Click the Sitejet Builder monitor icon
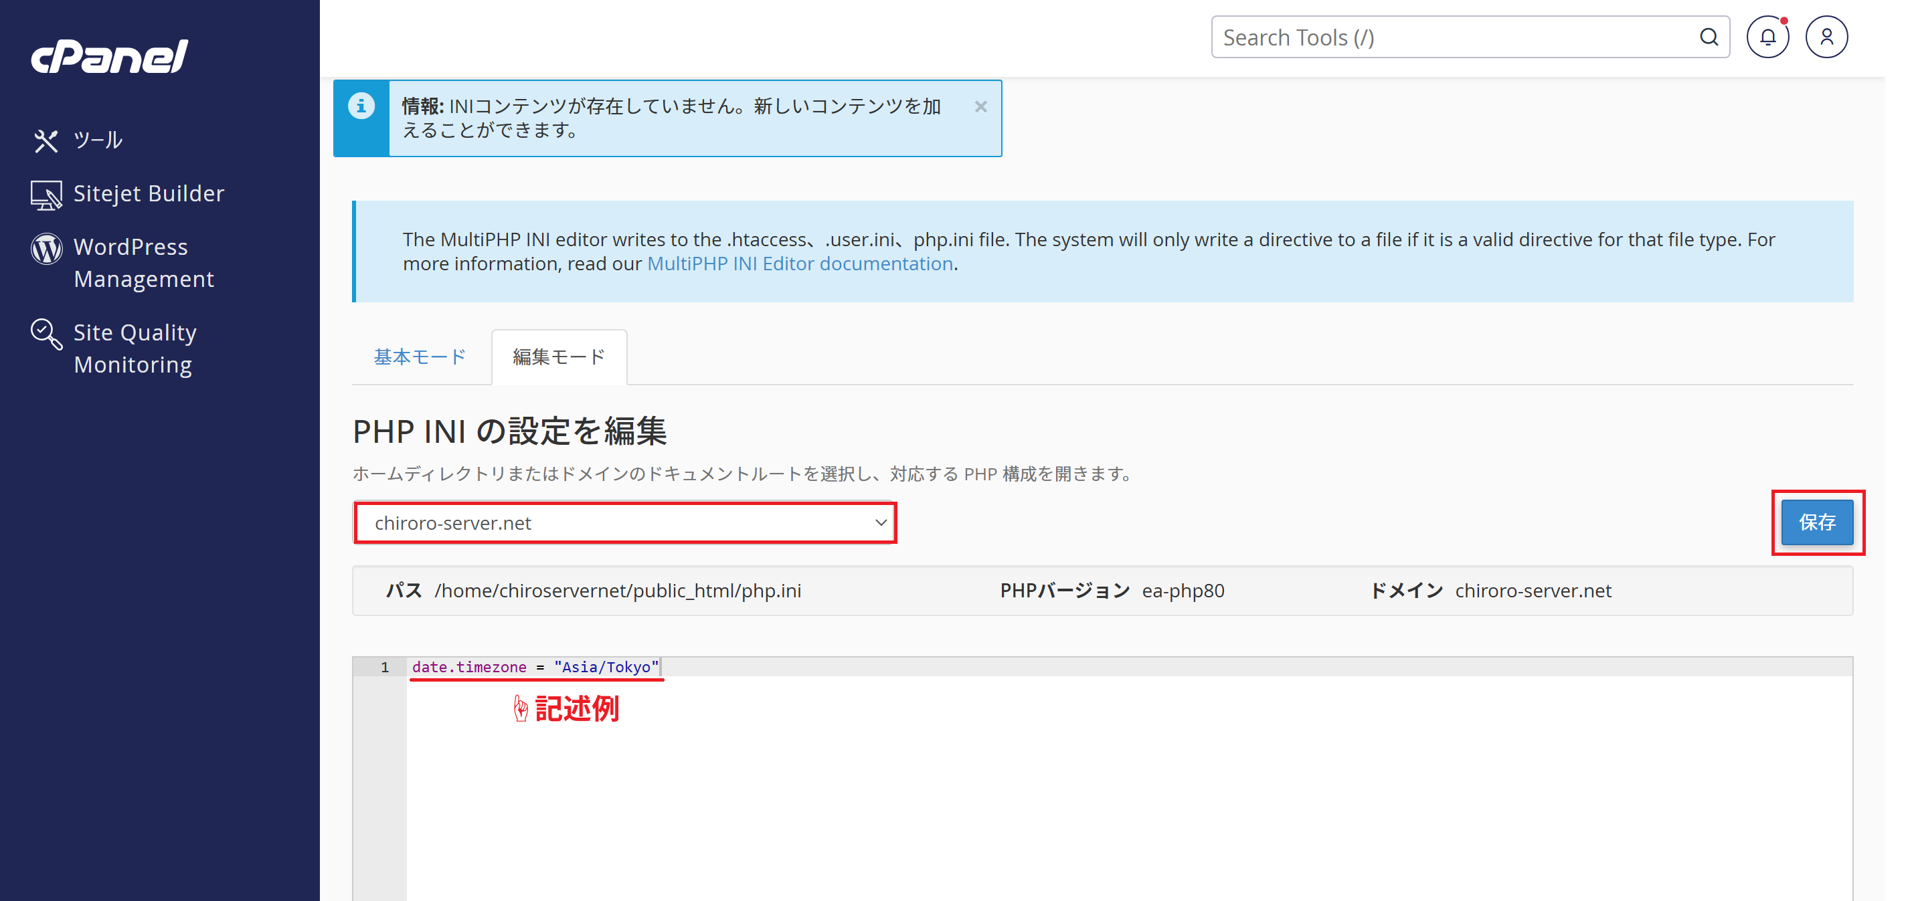 (x=46, y=195)
